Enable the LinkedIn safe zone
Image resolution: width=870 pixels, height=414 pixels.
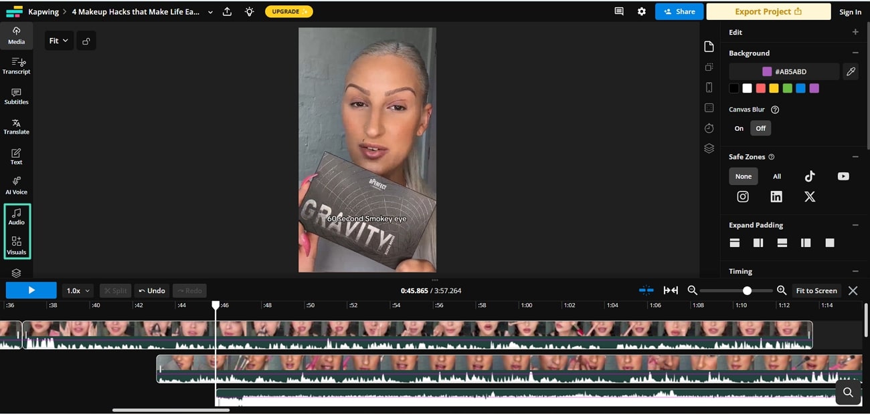776,196
